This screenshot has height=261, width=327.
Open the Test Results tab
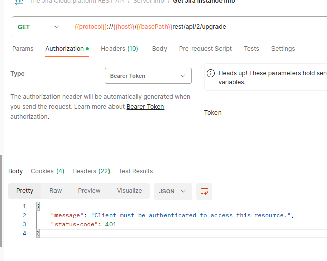pos(136,171)
